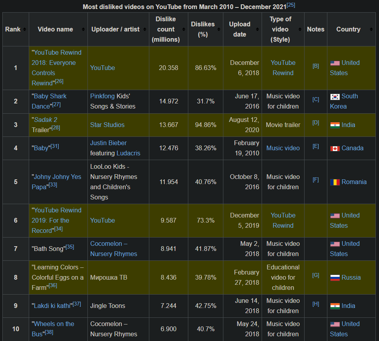Image resolution: width=379 pixels, height=341 pixels.
Task: Open citation 35 next to Bath Song
Action: coord(70,247)
